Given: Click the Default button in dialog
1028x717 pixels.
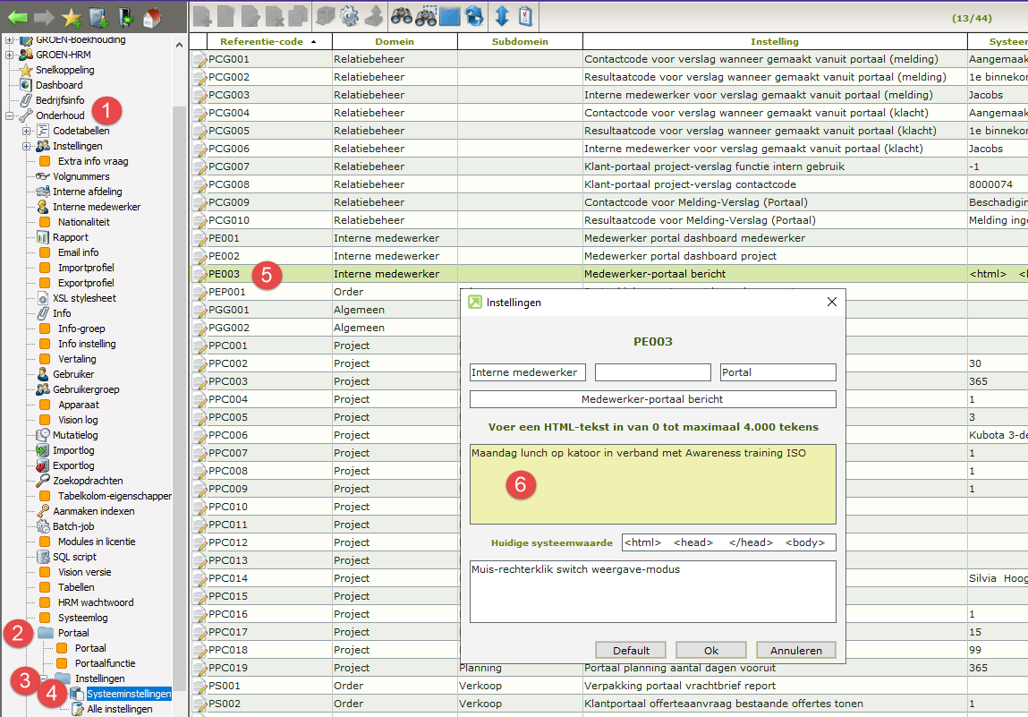Looking at the screenshot, I should 631,650.
